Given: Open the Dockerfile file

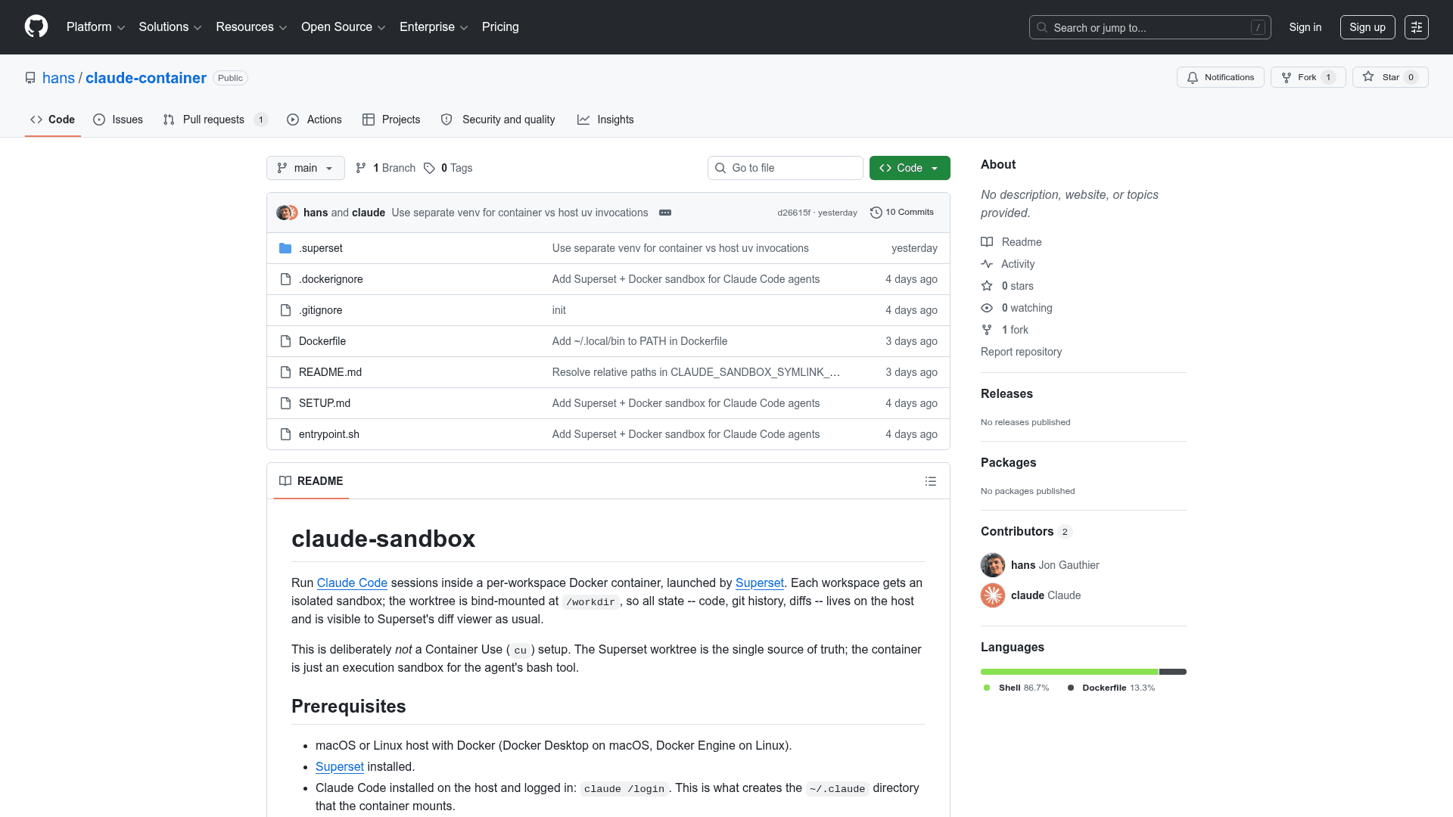Looking at the screenshot, I should (322, 341).
